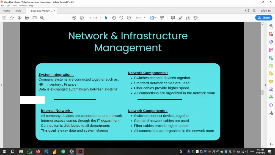Switch to the Home tab

point(6,10)
